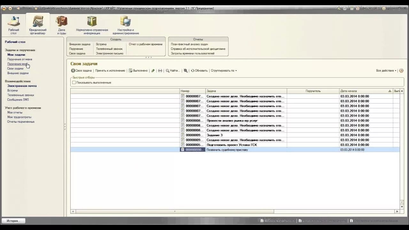Expand the Создать panel collapse handle
The width and height of the screenshot is (409, 230).
pyautogui.click(x=148, y=57)
